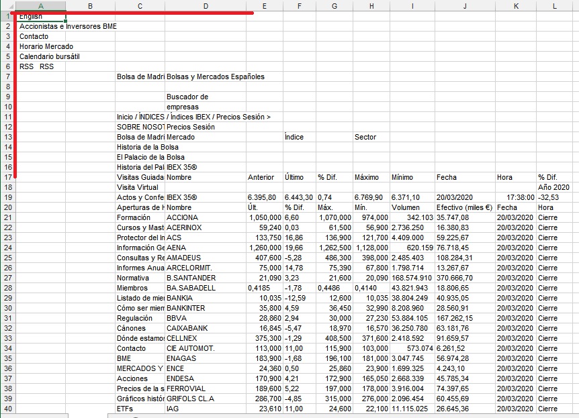Click the 'Precios Sesión' cell in row 12

[x=206, y=127]
